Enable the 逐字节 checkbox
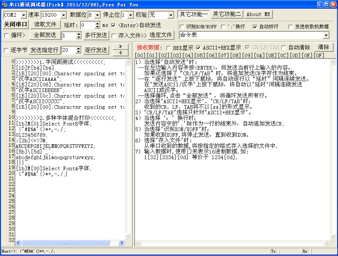 tap(6, 50)
